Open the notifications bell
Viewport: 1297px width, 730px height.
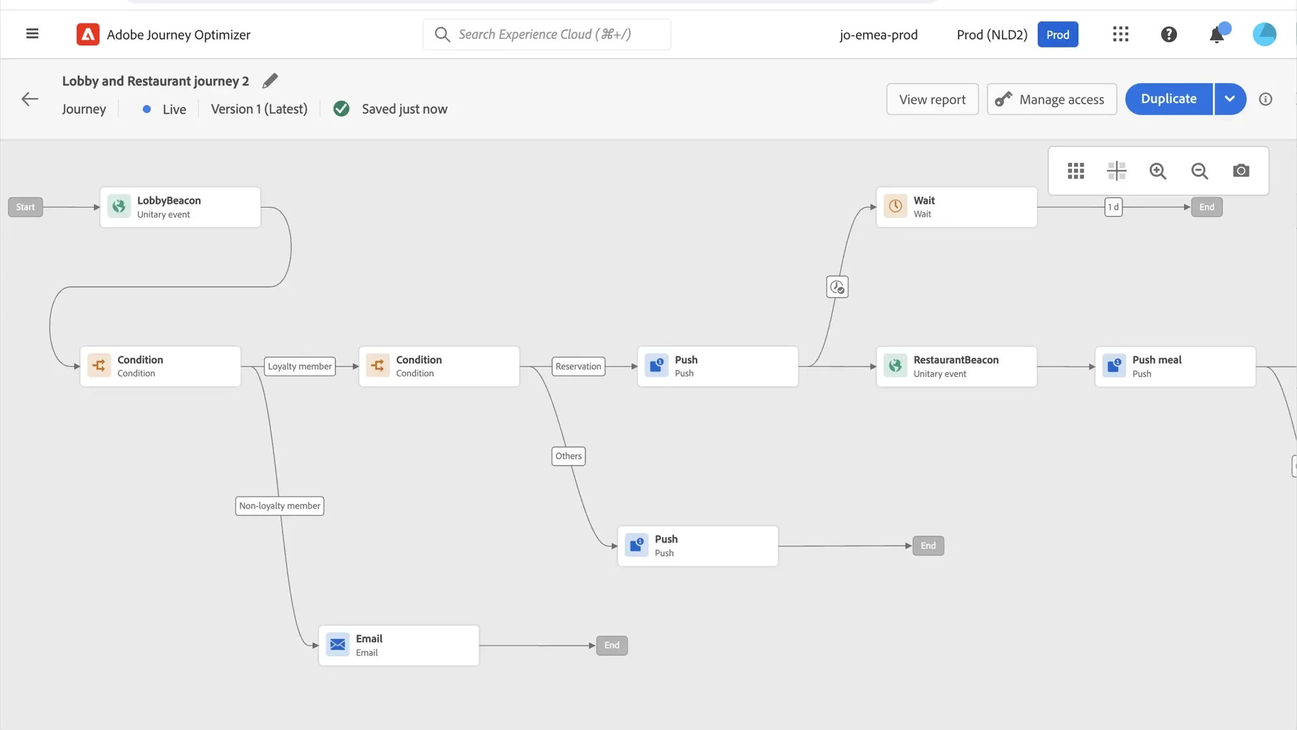click(1217, 34)
